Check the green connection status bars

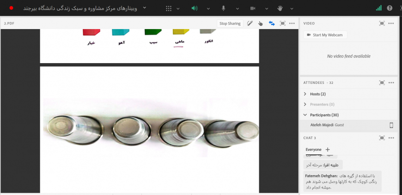[x=379, y=8]
